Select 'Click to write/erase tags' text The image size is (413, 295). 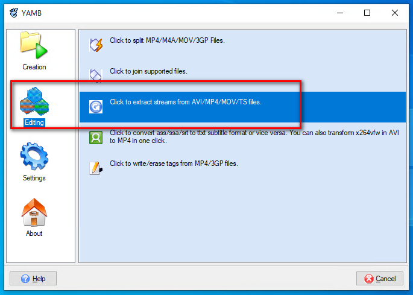coord(174,163)
